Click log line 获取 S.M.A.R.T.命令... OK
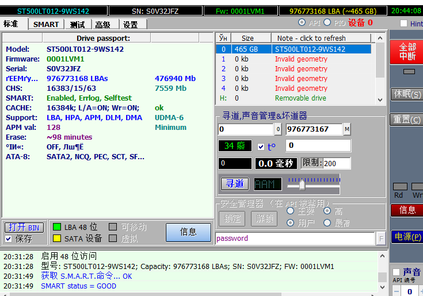Screen dimensions: 423x296 coord(86,276)
